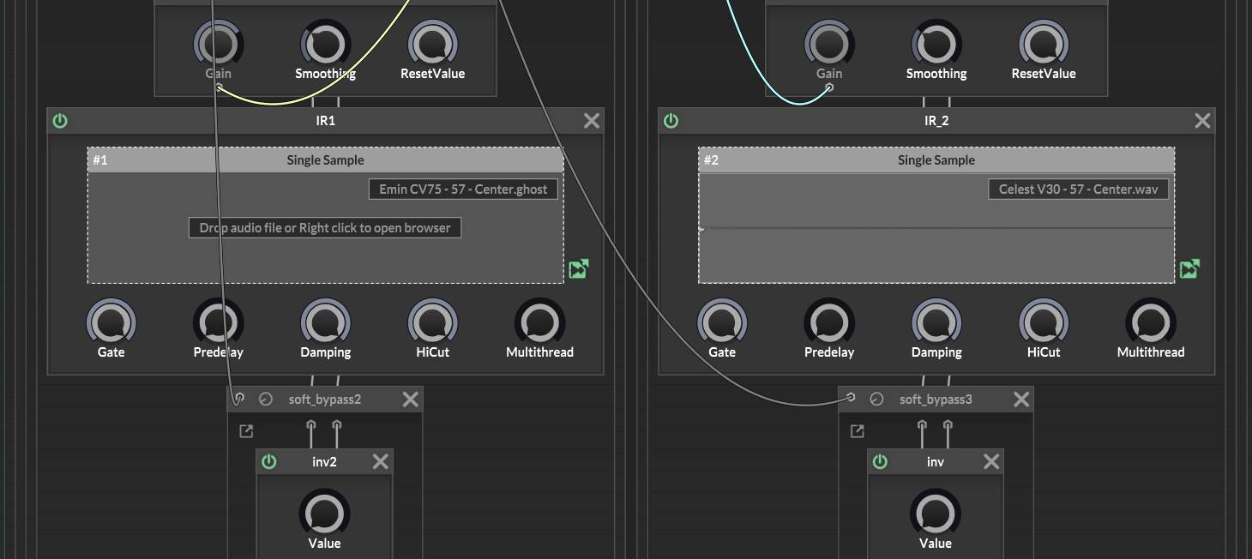Remove the IR1 node with its X icon
This screenshot has width=1252, height=559.
pyautogui.click(x=592, y=121)
